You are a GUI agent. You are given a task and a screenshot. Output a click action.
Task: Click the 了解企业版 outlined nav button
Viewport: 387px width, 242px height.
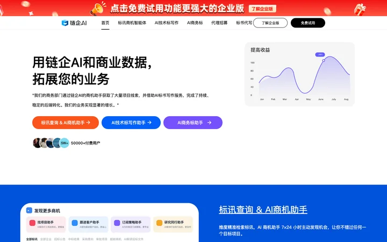click(x=270, y=23)
